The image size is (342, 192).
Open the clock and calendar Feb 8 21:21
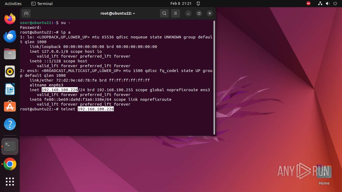[181, 3]
